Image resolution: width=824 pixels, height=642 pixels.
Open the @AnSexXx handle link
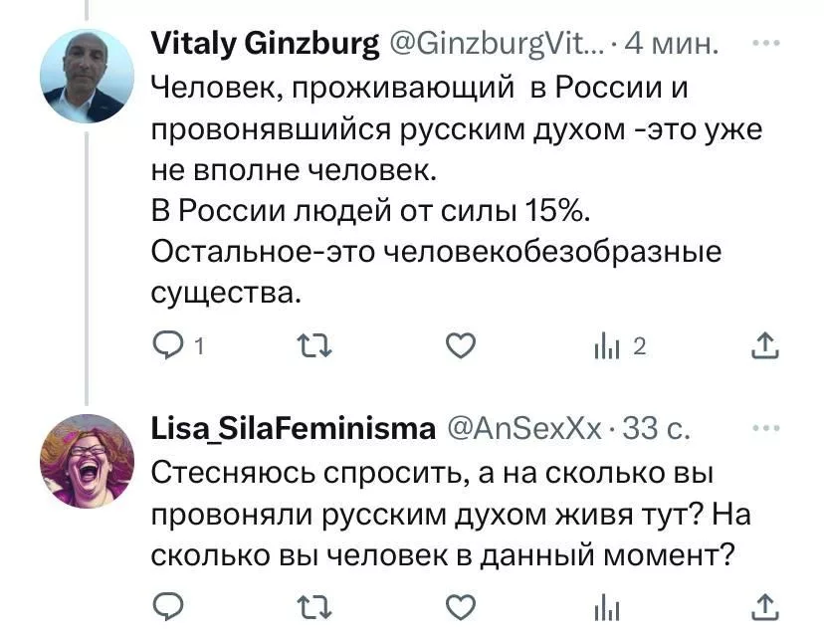[x=523, y=429]
